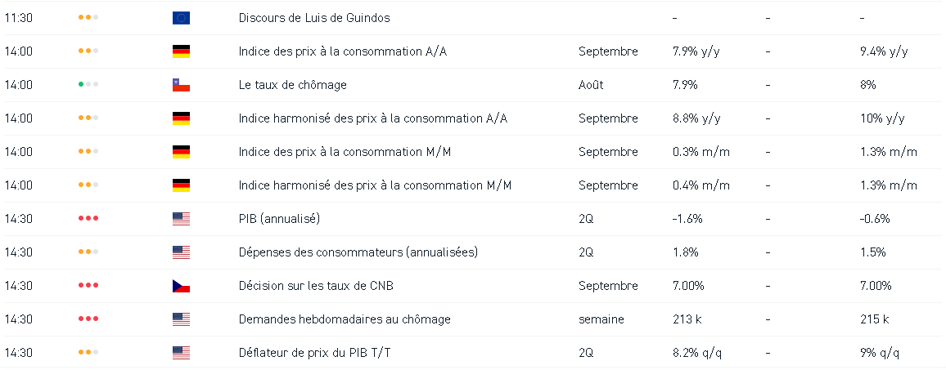
Task: Click the German flag on harmonised CPI A/A row
Action: pos(181,118)
